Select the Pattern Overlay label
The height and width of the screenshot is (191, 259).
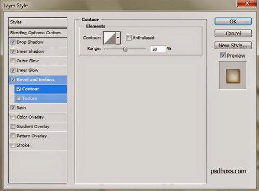point(32,135)
